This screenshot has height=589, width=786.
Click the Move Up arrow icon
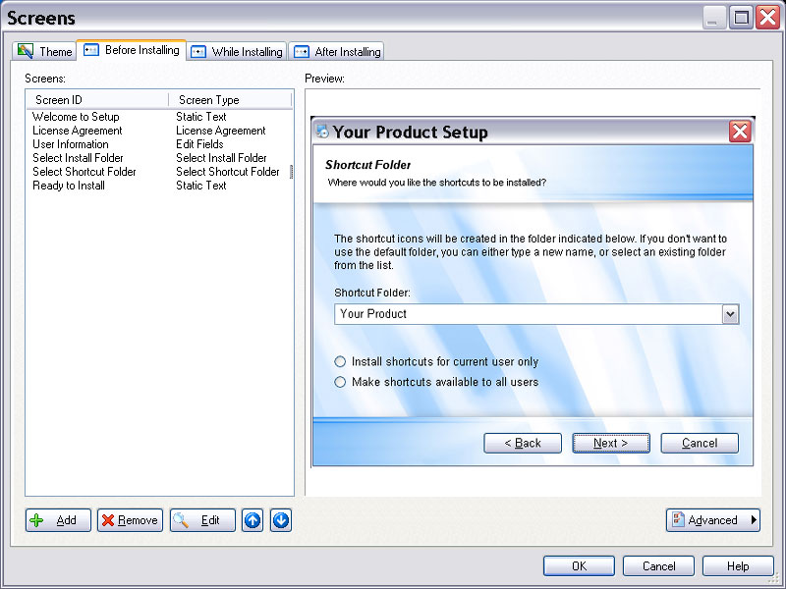253,520
